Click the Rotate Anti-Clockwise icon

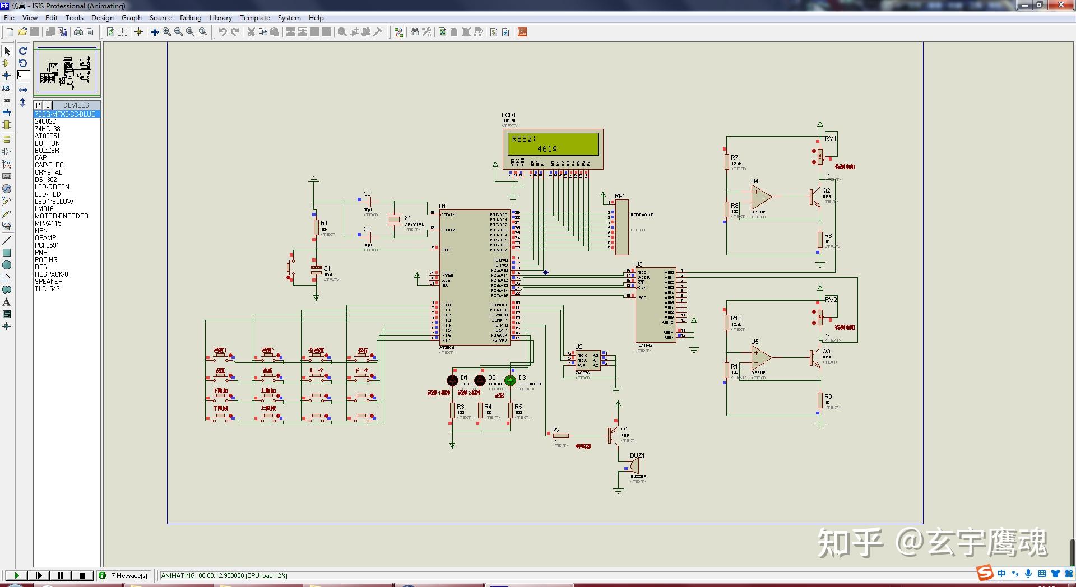point(23,63)
